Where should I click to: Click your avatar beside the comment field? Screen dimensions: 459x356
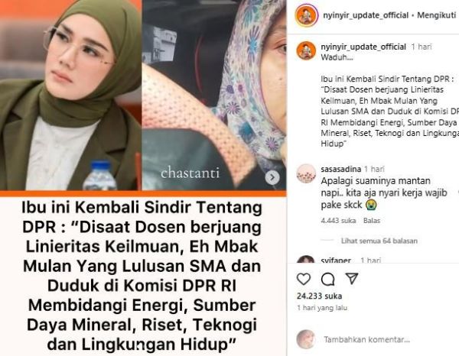(x=306, y=339)
